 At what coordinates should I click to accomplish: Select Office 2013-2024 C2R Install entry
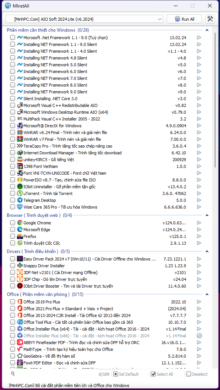[77, 315]
